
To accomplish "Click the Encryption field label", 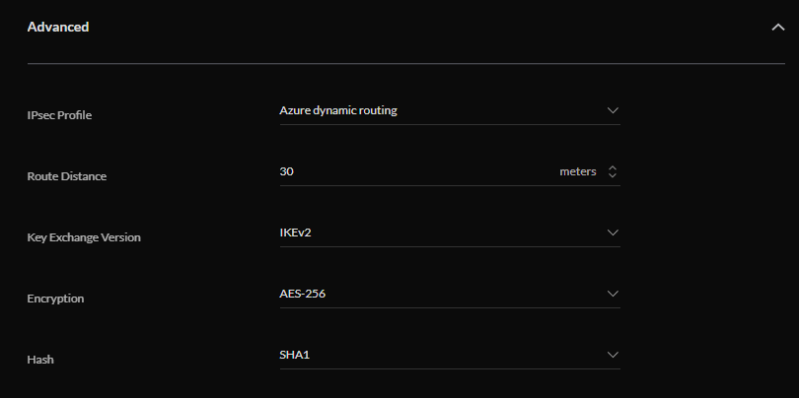I will [x=55, y=299].
